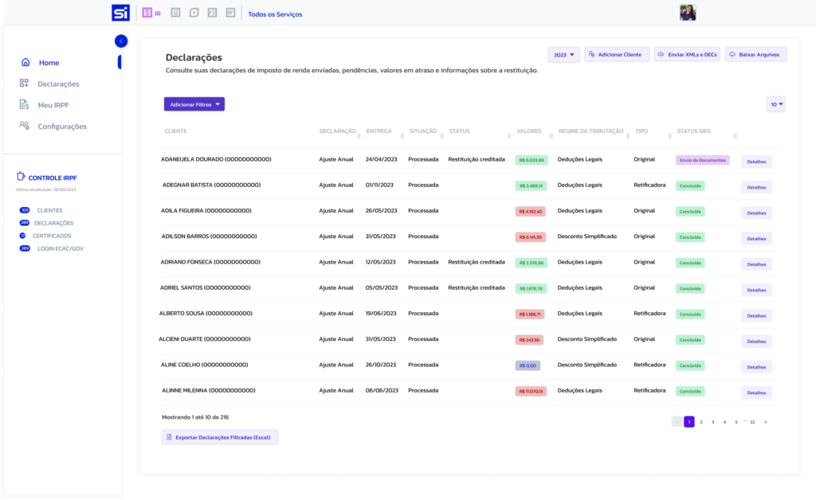Image resolution: width=816 pixels, height=500 pixels.
Task: Click Exportar Declarações Filtradas (Excel)
Action: [x=220, y=437]
